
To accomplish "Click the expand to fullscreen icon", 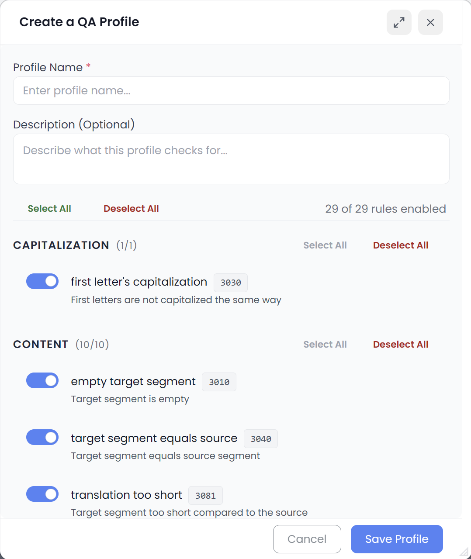I will pos(398,22).
